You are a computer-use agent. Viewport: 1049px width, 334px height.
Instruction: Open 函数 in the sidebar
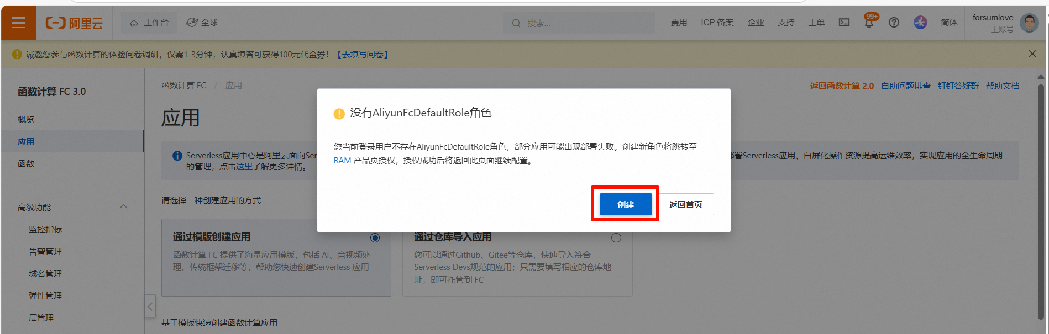point(26,163)
